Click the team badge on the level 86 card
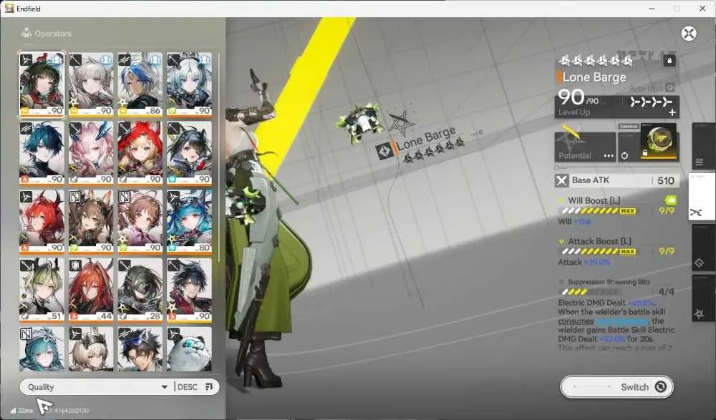This screenshot has height=420, width=716. tap(155, 60)
